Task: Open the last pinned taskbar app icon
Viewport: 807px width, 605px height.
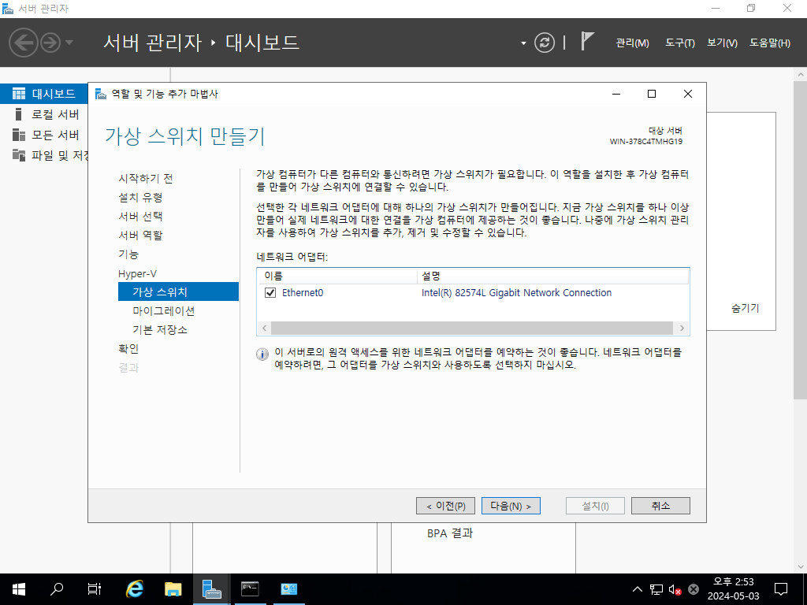Action: [x=288, y=589]
